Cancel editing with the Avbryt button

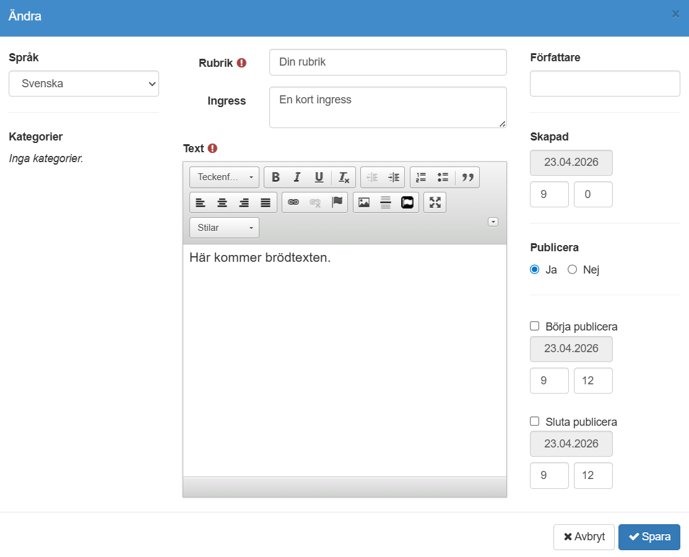click(x=584, y=537)
